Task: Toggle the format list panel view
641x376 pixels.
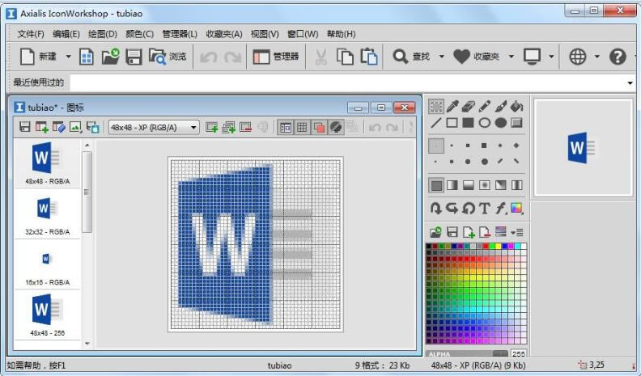Action: tap(286, 128)
